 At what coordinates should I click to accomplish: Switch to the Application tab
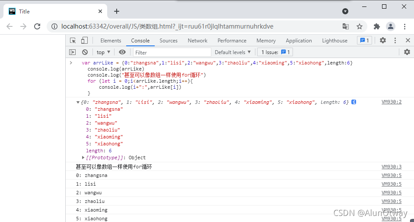coord(299,41)
